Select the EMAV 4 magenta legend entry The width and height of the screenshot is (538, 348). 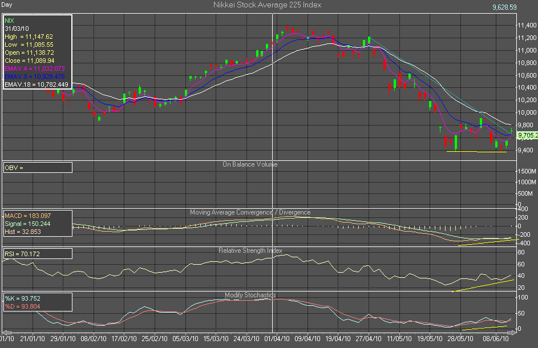point(35,68)
